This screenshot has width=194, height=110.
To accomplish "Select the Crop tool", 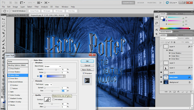I will click(3, 33).
